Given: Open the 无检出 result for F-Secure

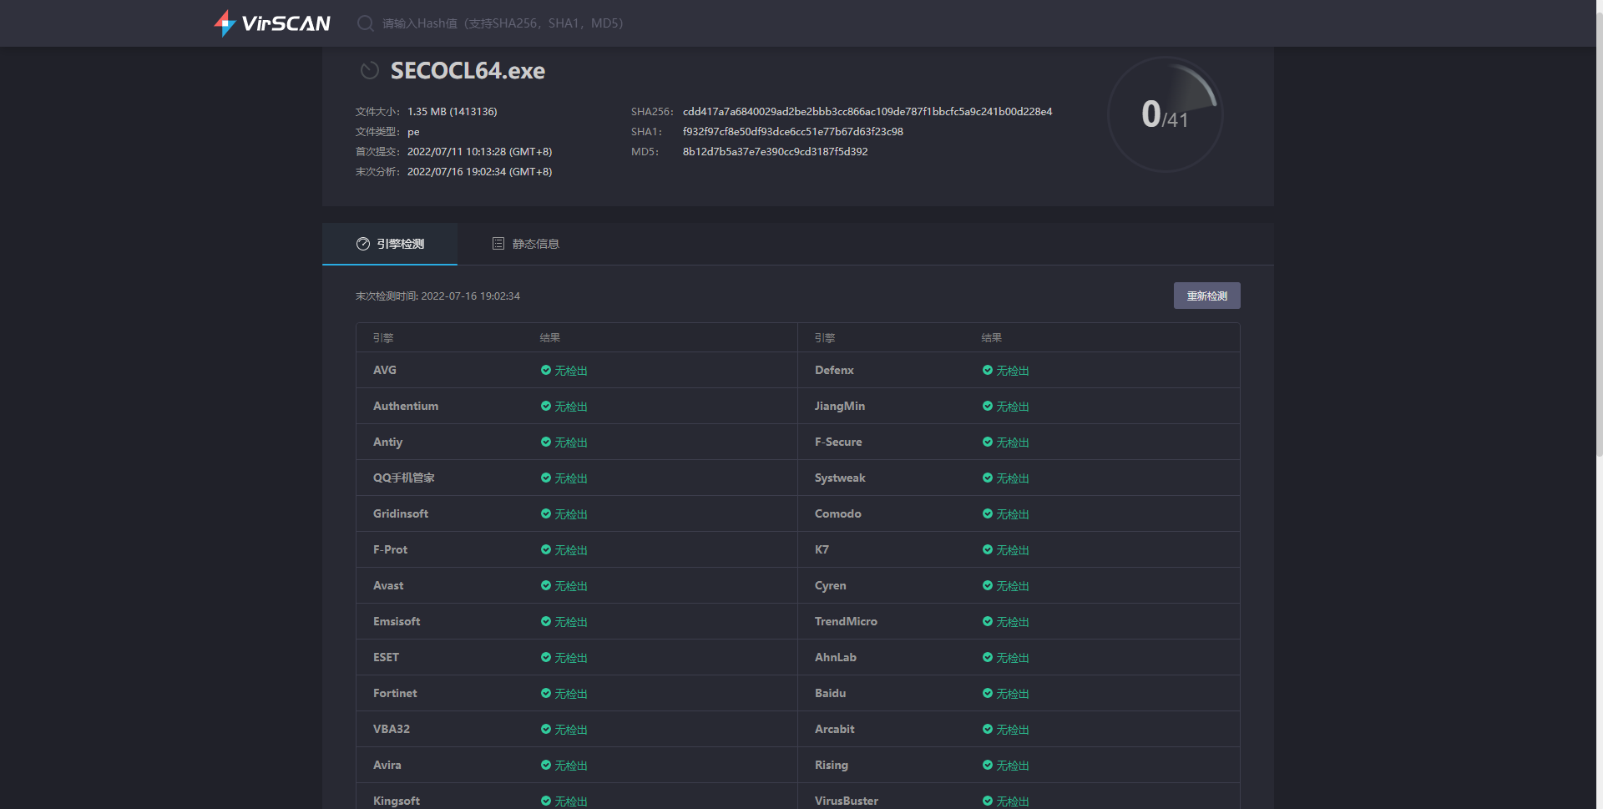Looking at the screenshot, I should [x=1012, y=442].
